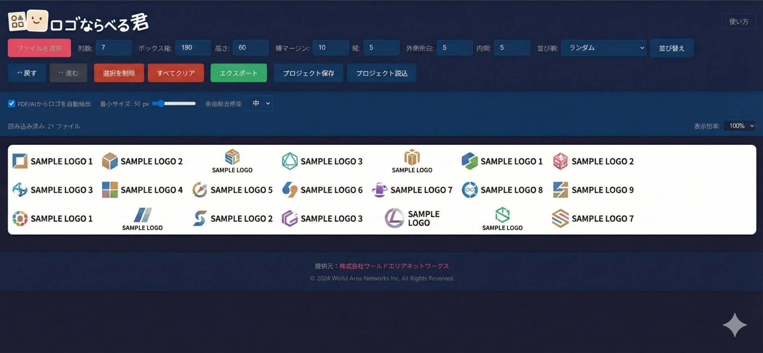
Task: Click the minimum size slider
Action: [174, 104]
